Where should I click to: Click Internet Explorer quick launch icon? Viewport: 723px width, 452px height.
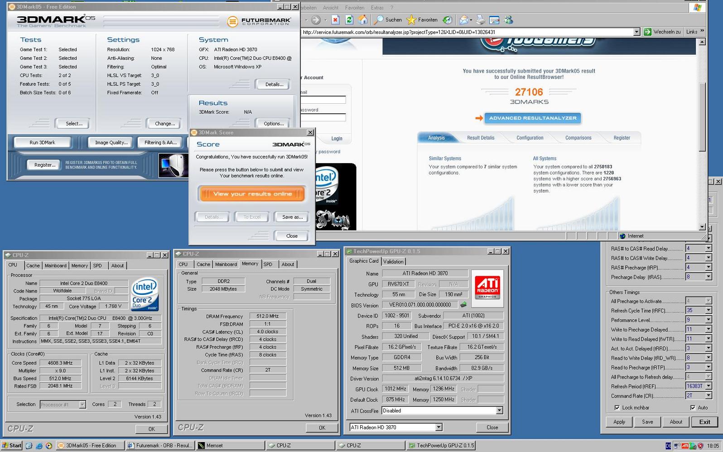tap(39, 446)
